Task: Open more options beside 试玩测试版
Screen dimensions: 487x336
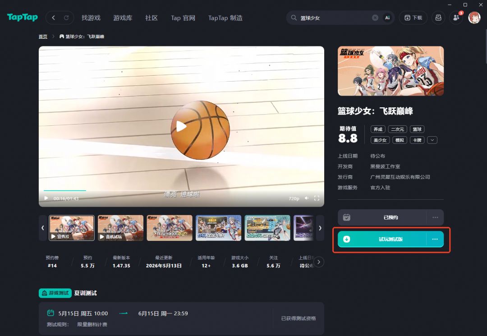Action: point(435,239)
